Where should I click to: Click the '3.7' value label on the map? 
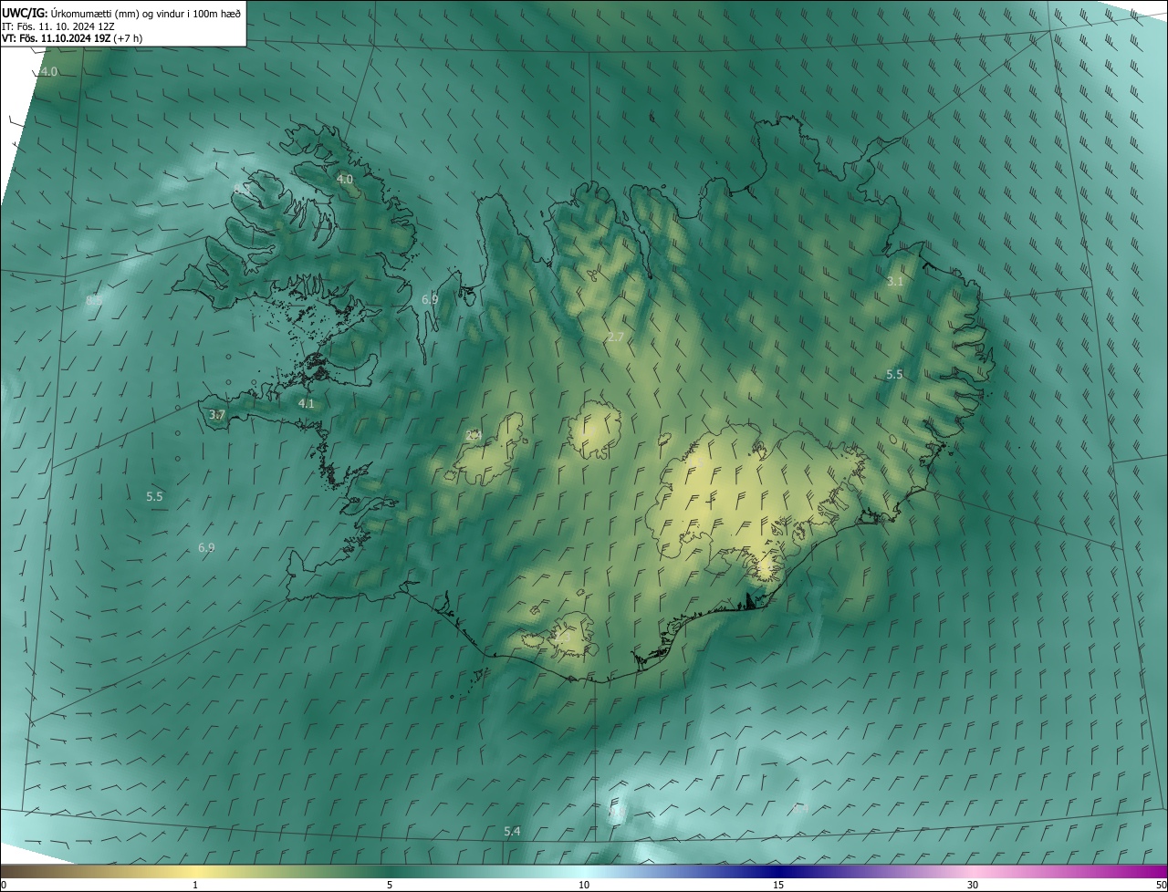pos(216,414)
